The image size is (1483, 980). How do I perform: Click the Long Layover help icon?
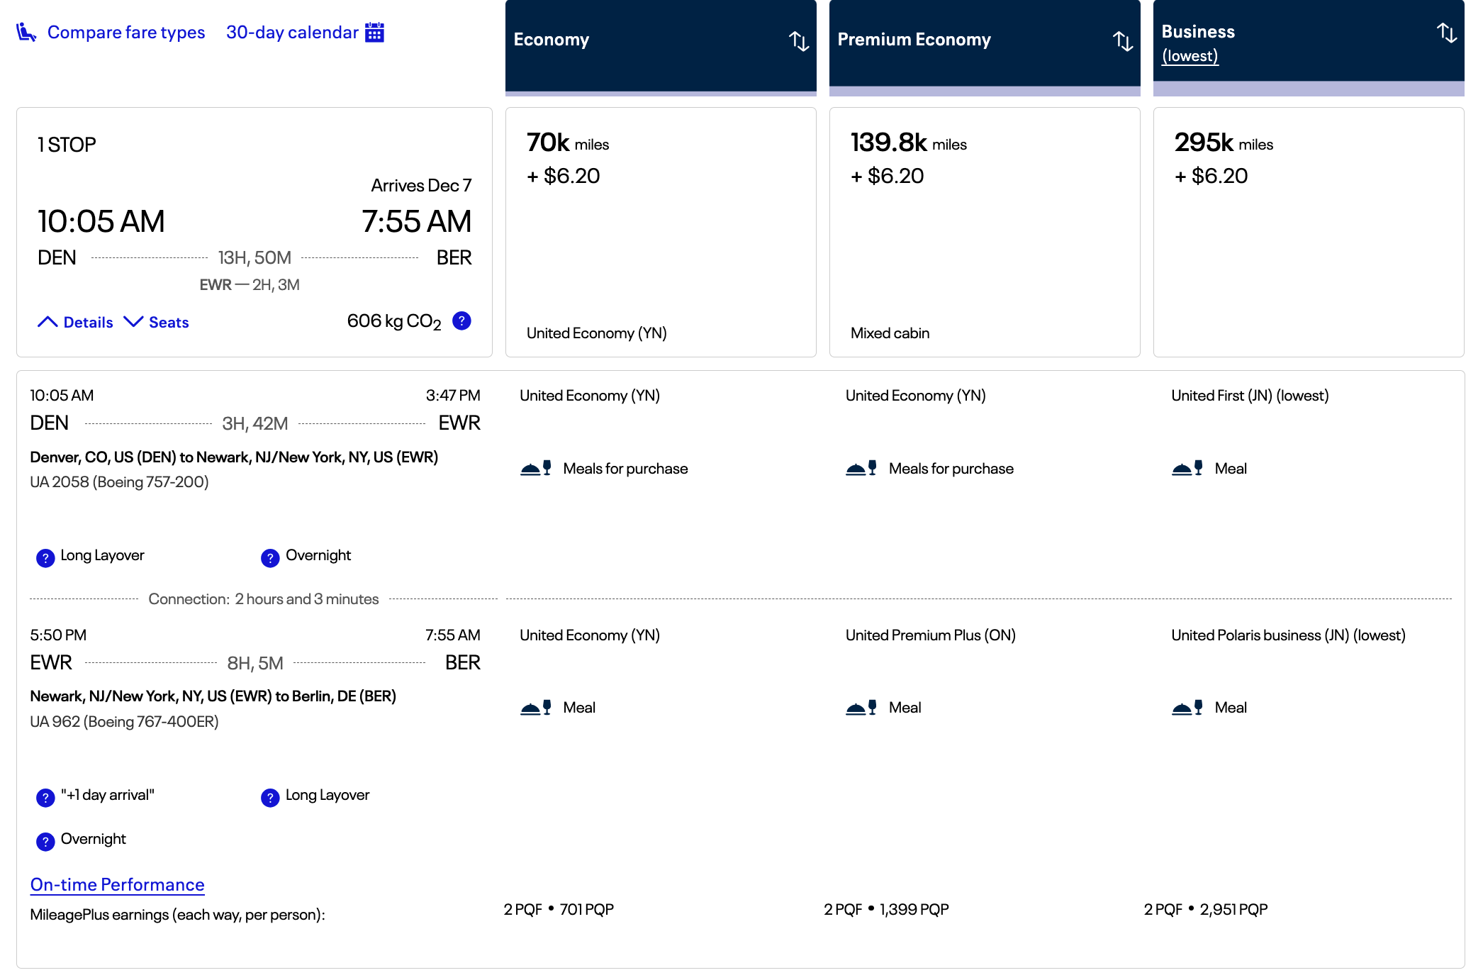[x=45, y=557]
